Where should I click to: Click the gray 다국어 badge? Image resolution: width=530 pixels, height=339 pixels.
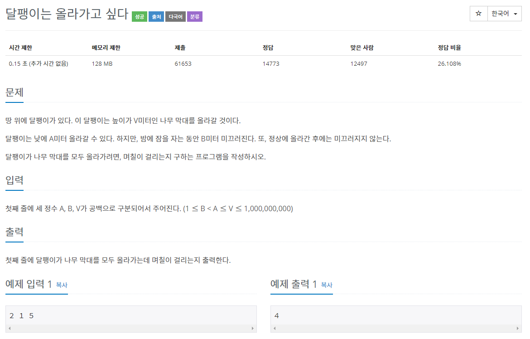[x=175, y=17]
